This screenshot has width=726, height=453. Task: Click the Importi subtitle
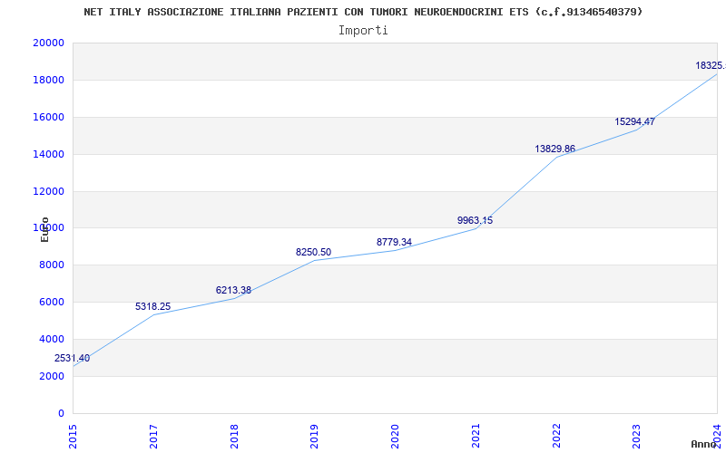point(363,31)
